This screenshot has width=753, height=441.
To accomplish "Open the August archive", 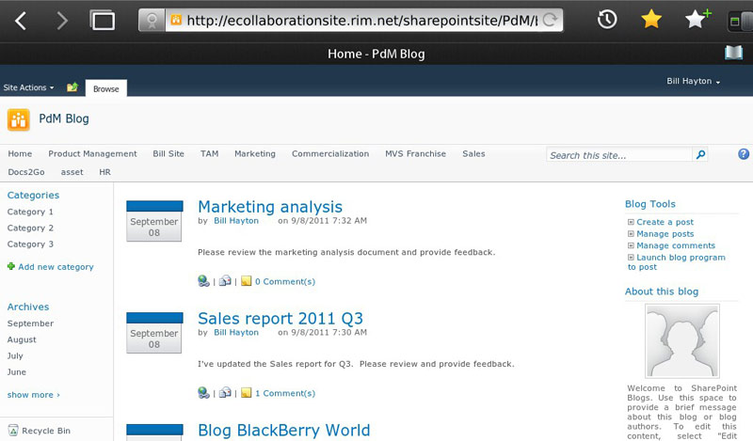I will pos(22,339).
